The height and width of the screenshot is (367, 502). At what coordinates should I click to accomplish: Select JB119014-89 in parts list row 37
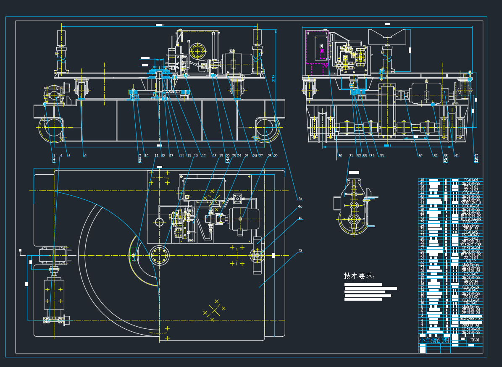click(471, 216)
